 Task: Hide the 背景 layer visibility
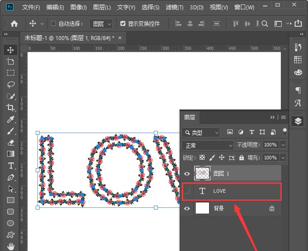pyautogui.click(x=187, y=208)
